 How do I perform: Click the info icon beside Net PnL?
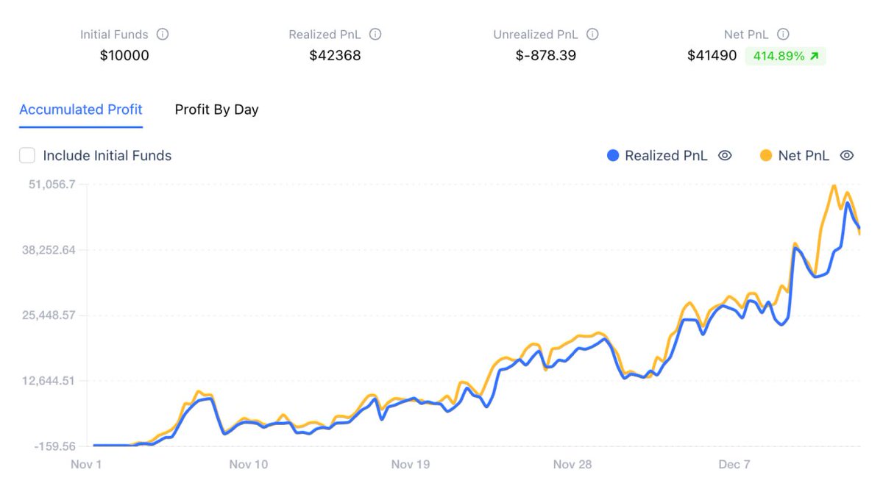782,34
